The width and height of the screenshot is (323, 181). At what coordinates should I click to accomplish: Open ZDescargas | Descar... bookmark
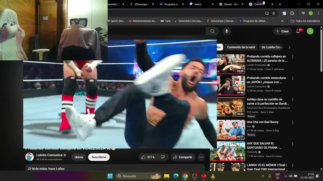click(221, 21)
